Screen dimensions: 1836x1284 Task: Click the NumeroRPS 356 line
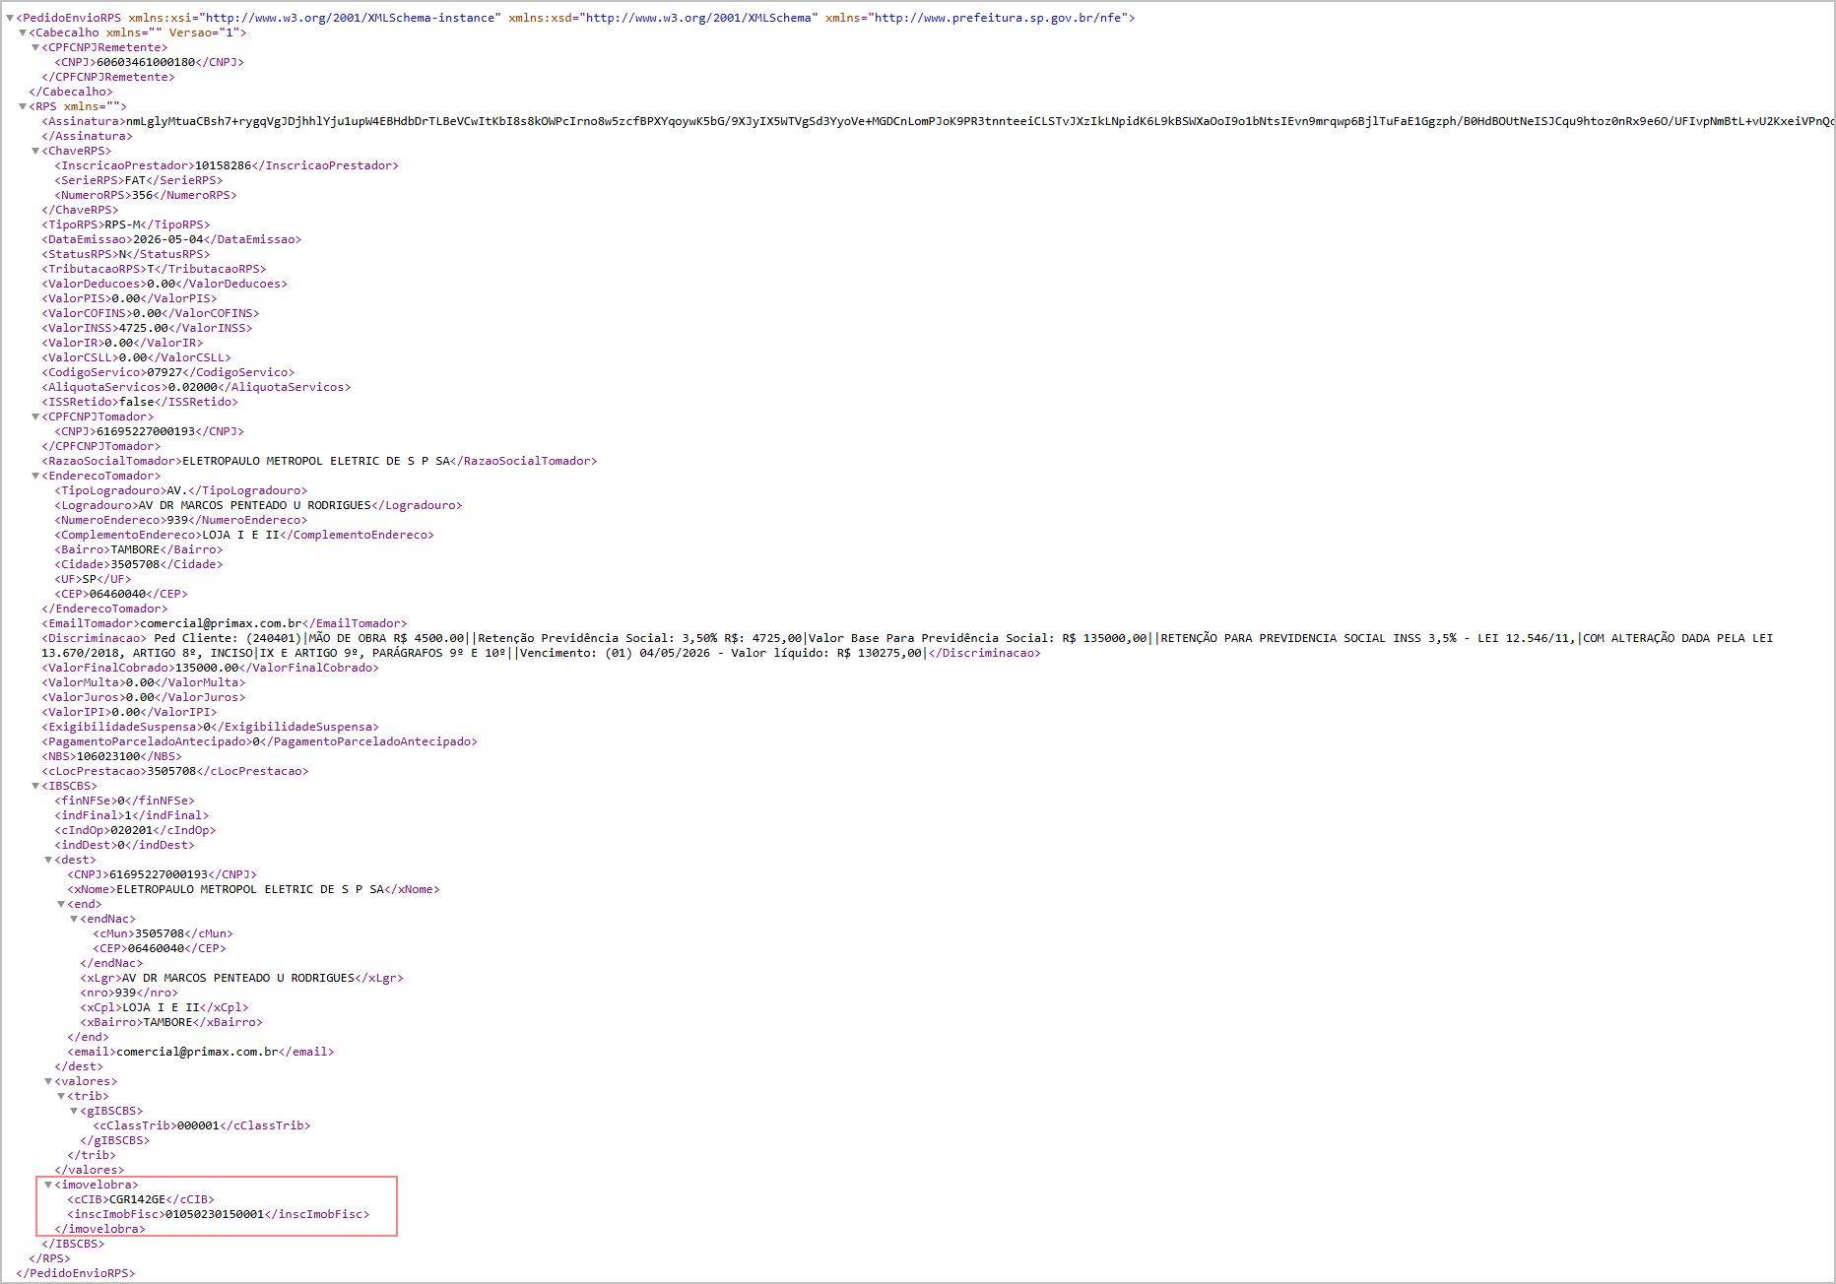[x=146, y=195]
